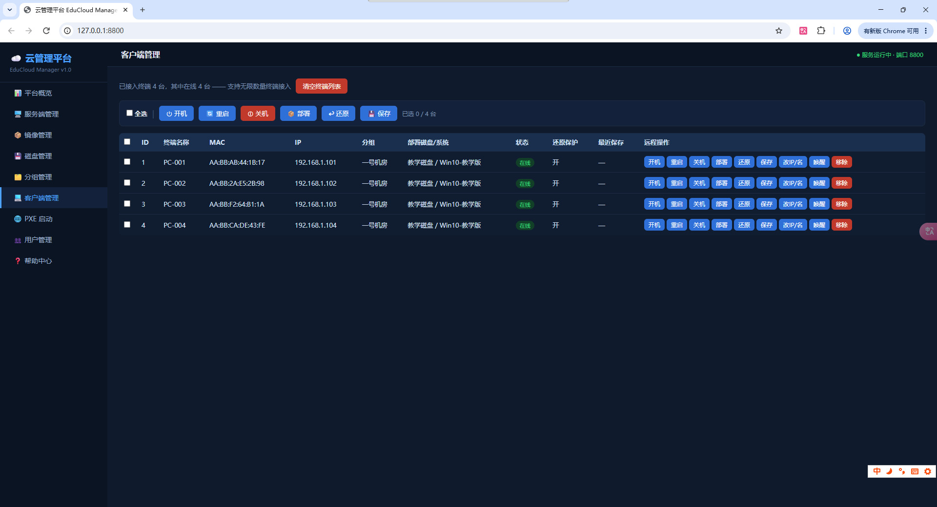Tick the 全选 checkbox in toolbar
937x507 pixels.
[x=129, y=113]
